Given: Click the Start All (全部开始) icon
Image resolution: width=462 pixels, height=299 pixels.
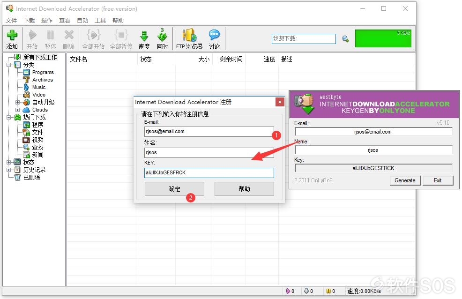Looking at the screenshot, I should [x=93, y=39].
